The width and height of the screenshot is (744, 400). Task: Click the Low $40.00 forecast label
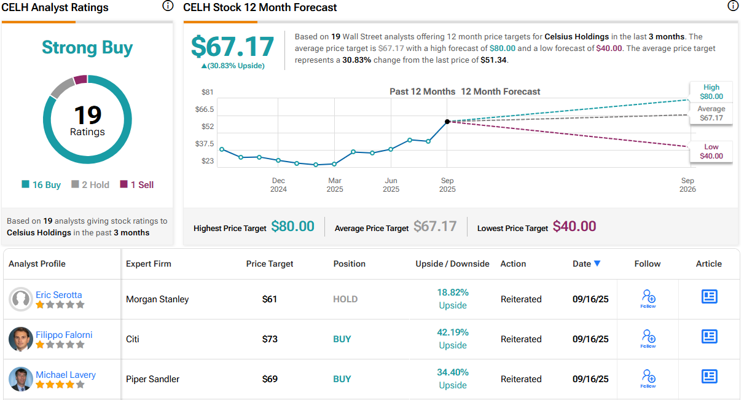pyautogui.click(x=711, y=151)
